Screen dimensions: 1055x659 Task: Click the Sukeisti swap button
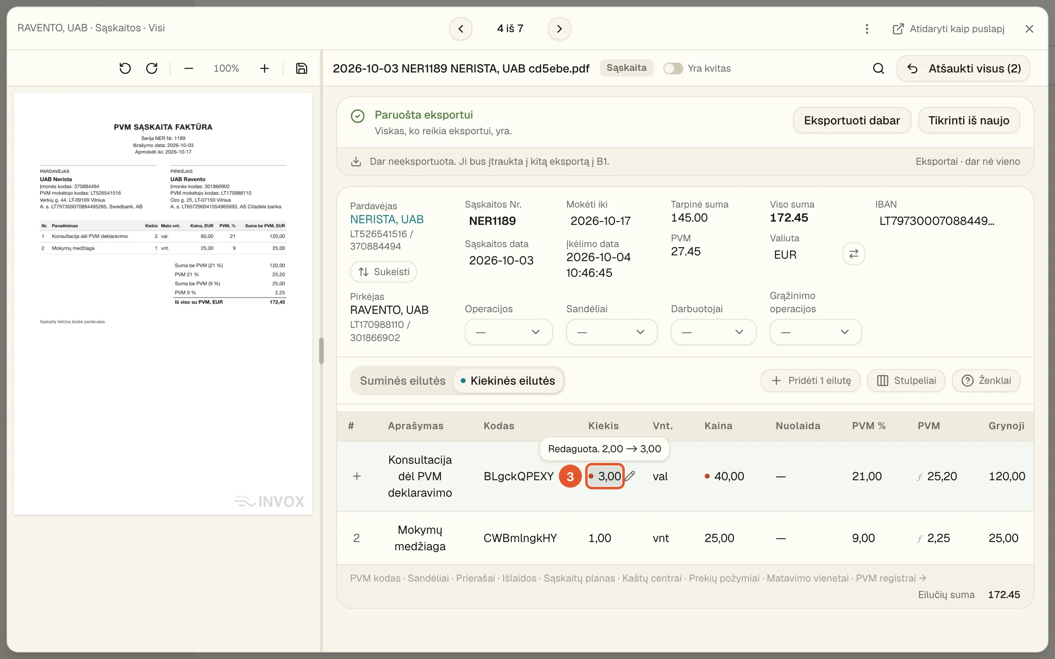click(x=383, y=272)
